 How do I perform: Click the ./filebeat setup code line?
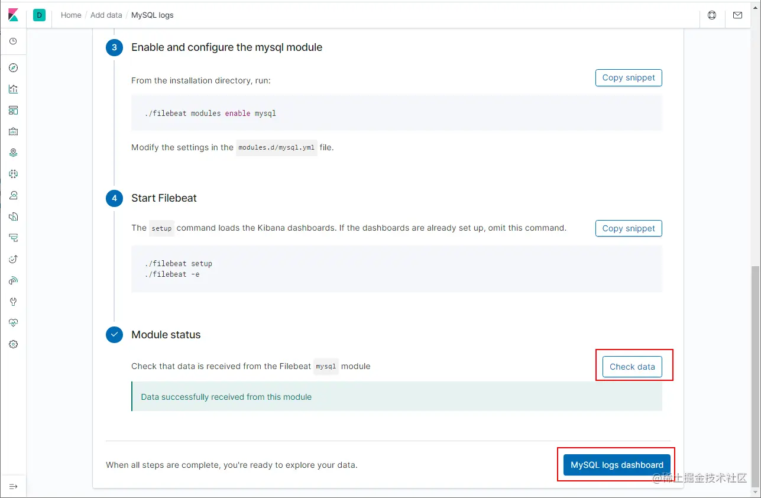178,263
